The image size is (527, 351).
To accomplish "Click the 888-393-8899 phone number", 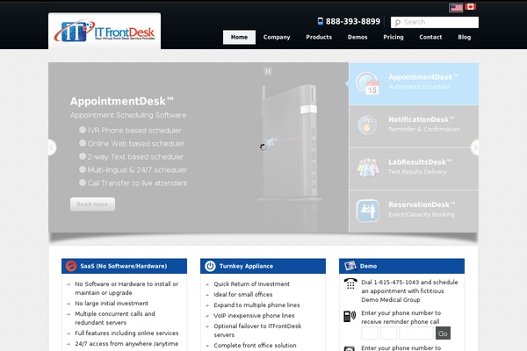I will 353,21.
